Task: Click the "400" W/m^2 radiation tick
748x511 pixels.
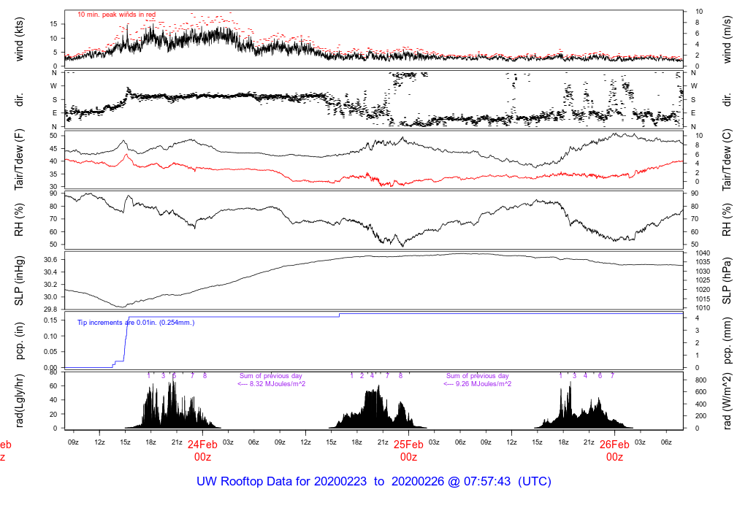Action: click(701, 404)
